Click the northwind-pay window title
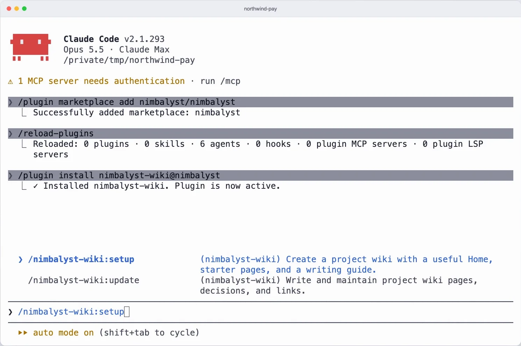This screenshot has height=346, width=521. [260, 9]
